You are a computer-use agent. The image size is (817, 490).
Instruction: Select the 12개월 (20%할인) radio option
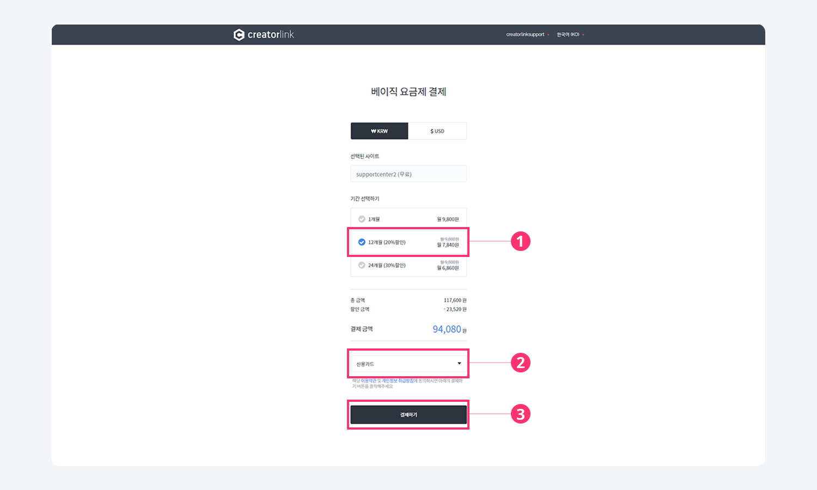pyautogui.click(x=362, y=242)
